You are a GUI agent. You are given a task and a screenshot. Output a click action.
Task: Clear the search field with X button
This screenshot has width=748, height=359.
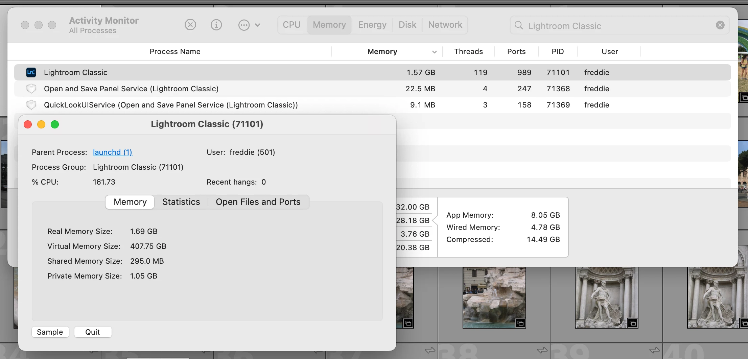click(720, 25)
